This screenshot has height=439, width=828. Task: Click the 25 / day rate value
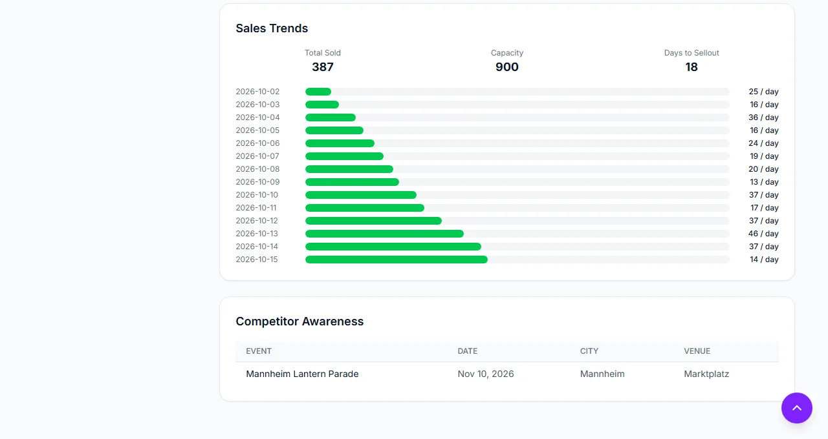pyautogui.click(x=764, y=92)
